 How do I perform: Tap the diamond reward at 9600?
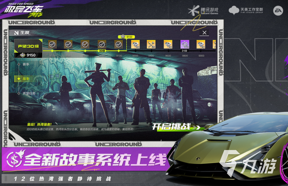(168, 44)
